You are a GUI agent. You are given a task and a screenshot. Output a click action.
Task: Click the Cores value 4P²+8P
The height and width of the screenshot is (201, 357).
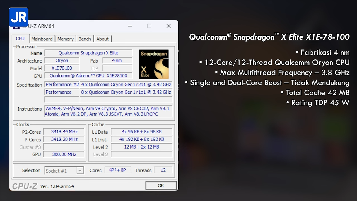(x=117, y=170)
